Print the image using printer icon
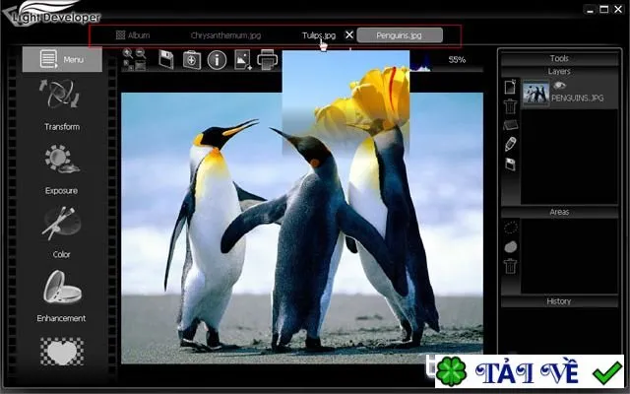Viewport: 630px width, 394px height. (x=267, y=60)
